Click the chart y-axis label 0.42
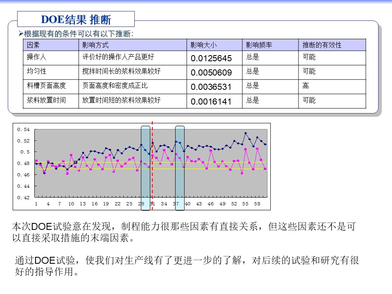This screenshot has height=294, width=392. point(23,198)
